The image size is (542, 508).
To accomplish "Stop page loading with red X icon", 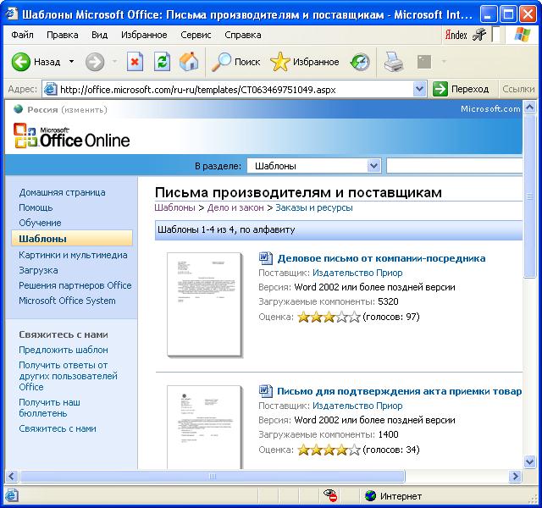I will [x=135, y=62].
